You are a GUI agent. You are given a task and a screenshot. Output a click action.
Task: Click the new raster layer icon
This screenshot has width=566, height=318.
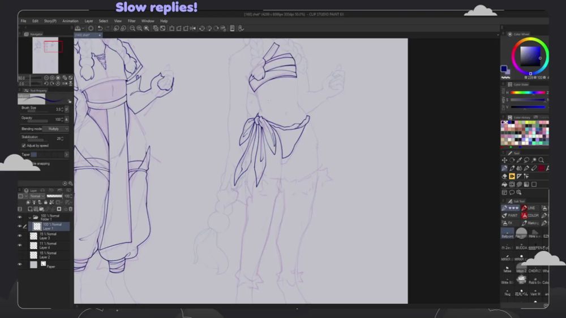(x=30, y=209)
